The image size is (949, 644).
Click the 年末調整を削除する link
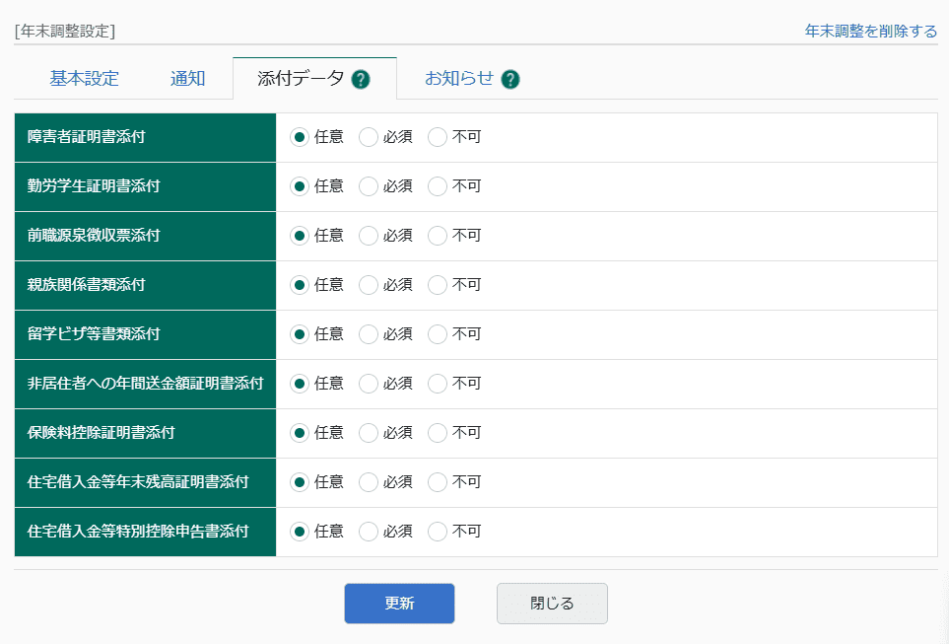click(871, 31)
